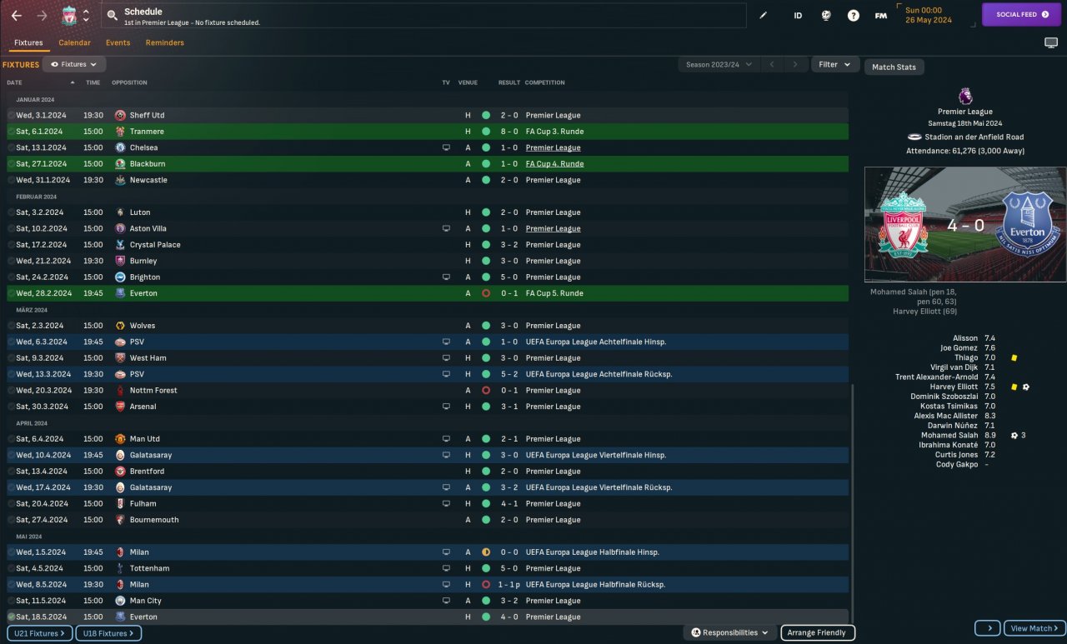Click the search magnifier icon
Screen dimensions: 1067x644
pyautogui.click(x=113, y=15)
